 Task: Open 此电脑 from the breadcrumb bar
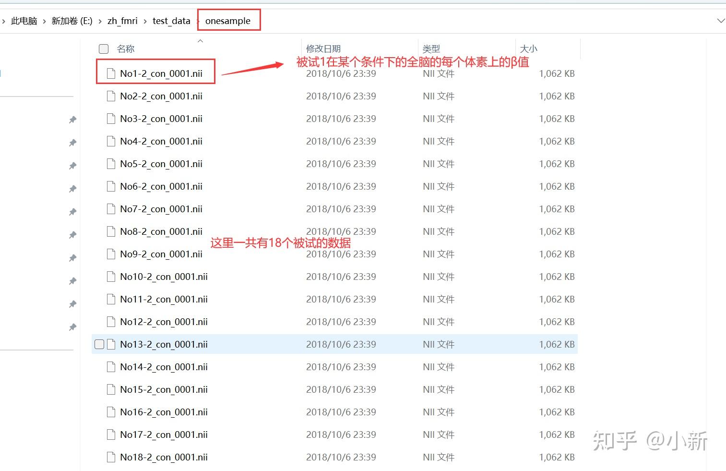[x=23, y=21]
